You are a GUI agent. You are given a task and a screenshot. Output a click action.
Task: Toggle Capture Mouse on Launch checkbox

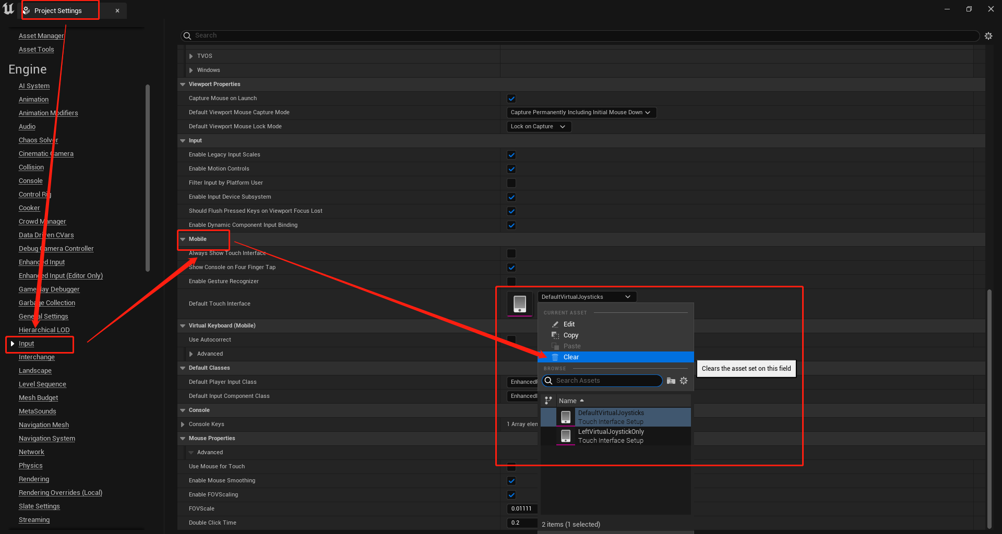(511, 99)
